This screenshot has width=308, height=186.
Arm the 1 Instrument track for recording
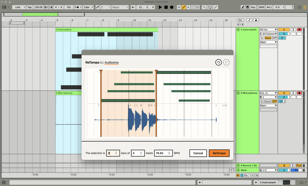point(299,29)
